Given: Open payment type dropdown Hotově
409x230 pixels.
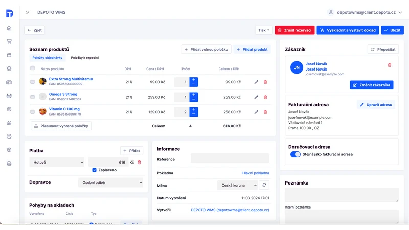Looking at the screenshot, I should (x=57, y=162).
